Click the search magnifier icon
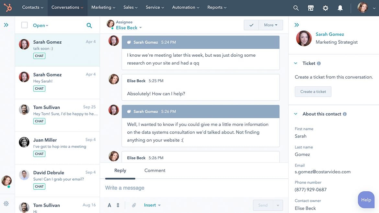 (x=295, y=7)
